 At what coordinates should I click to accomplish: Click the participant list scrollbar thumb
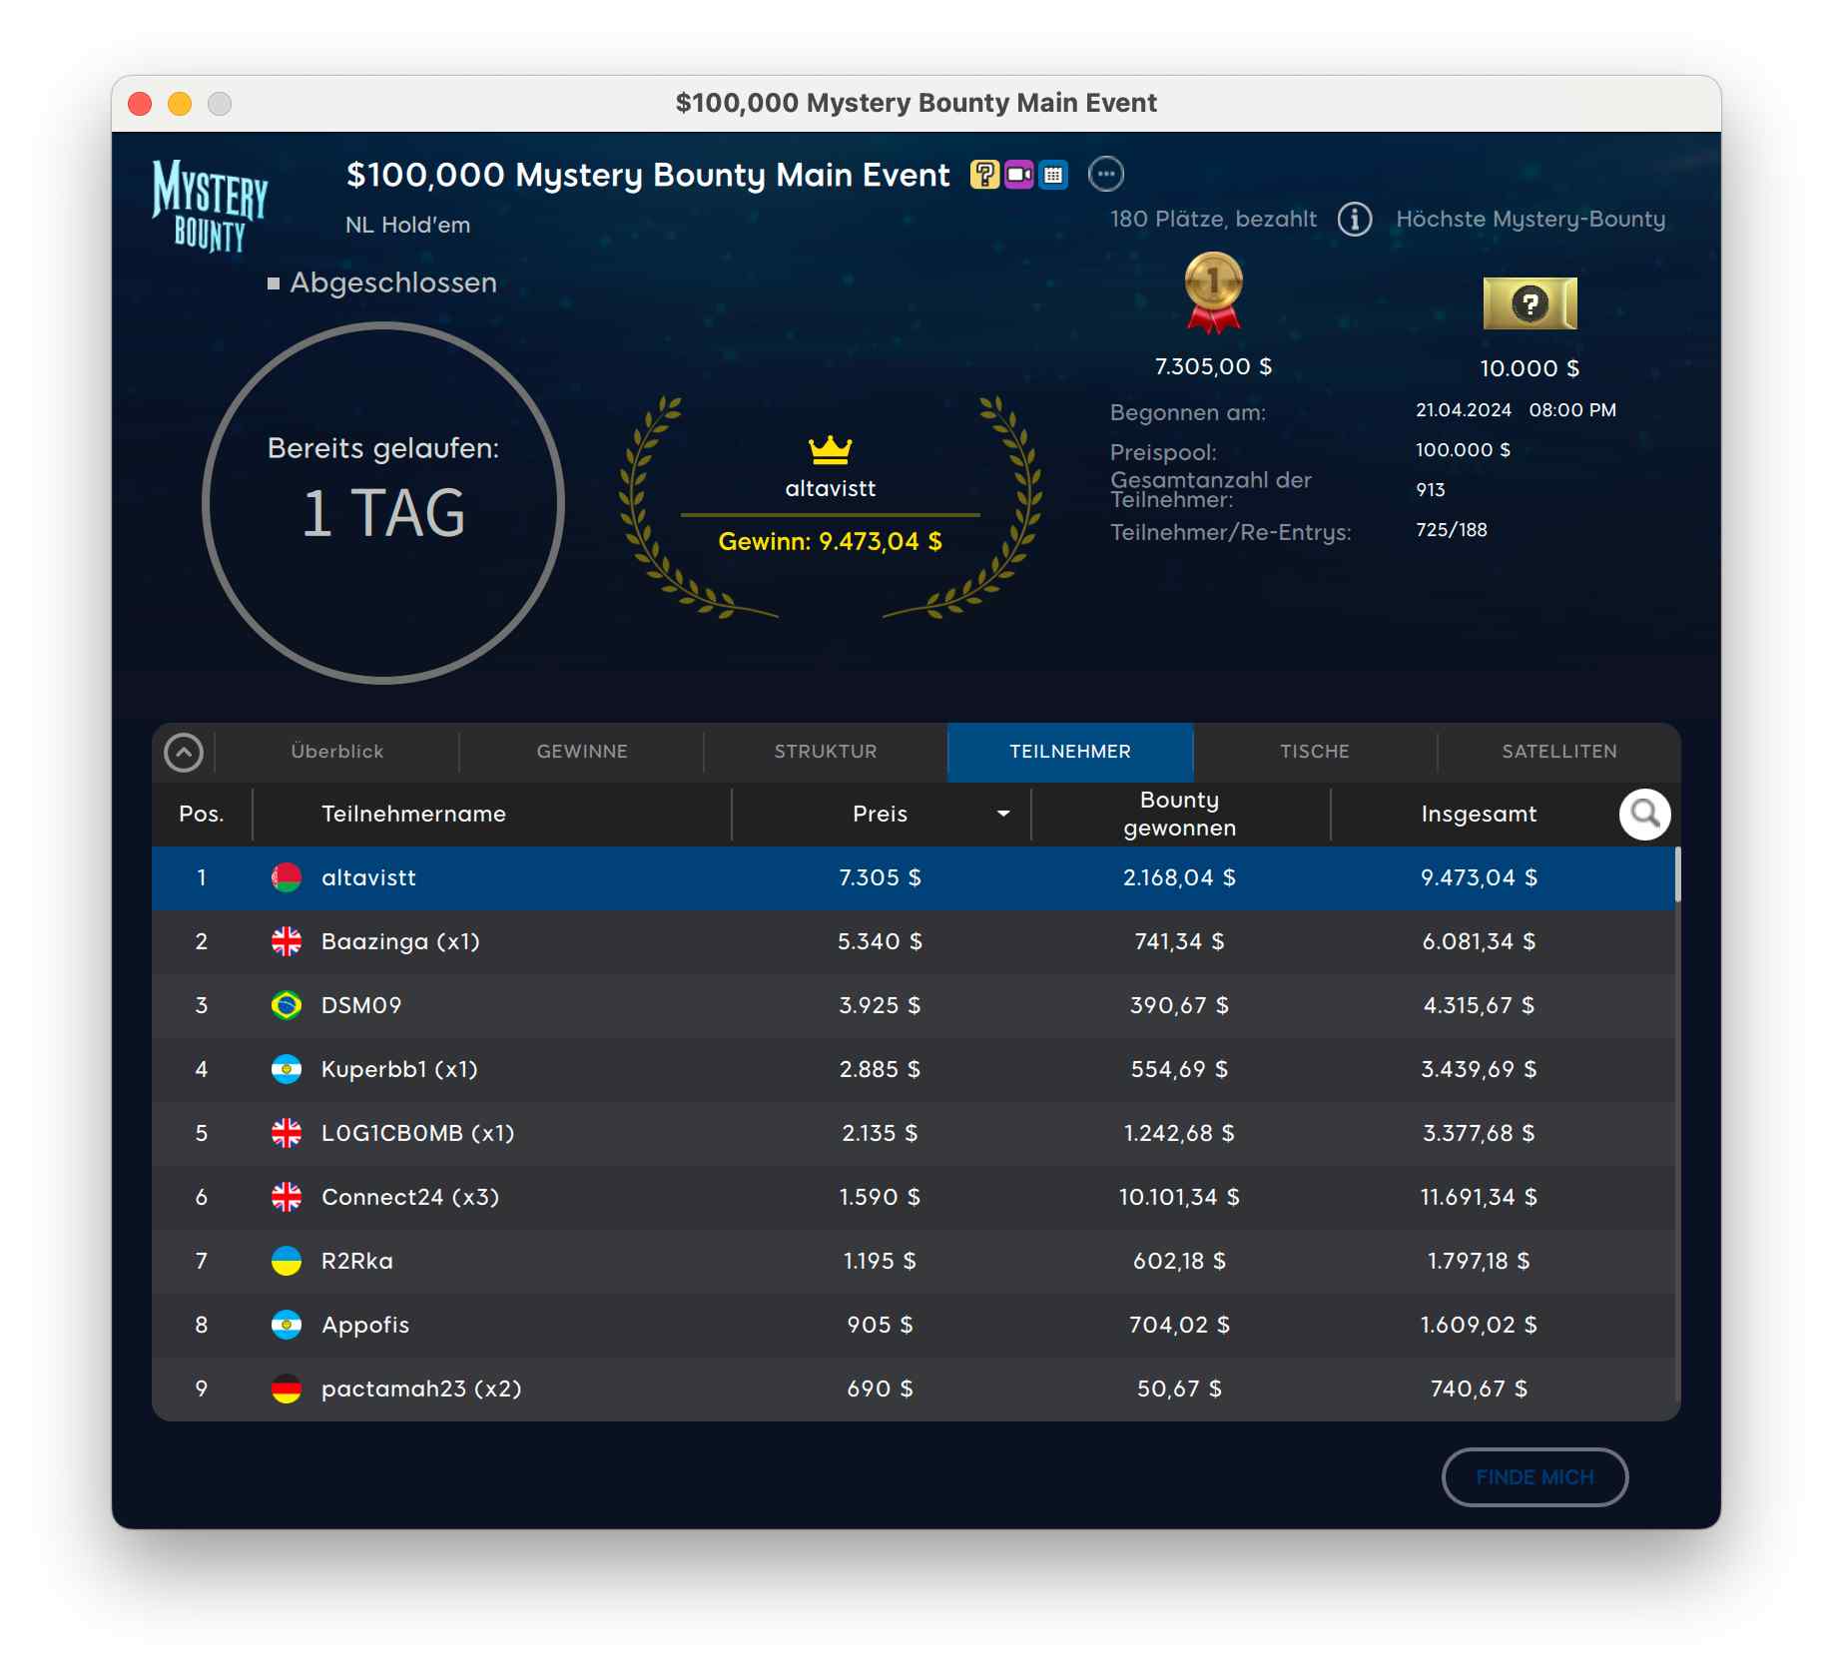tap(1677, 874)
